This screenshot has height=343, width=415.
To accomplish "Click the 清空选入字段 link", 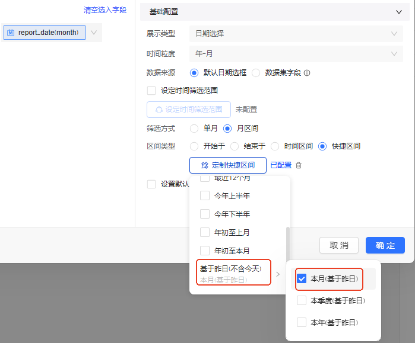I will pos(105,10).
